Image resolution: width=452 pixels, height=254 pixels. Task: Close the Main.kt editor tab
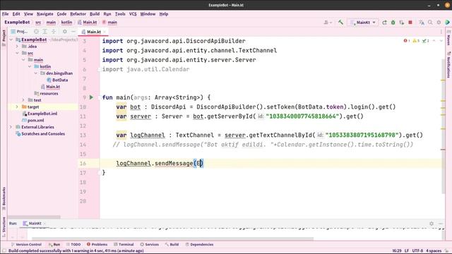click(105, 32)
